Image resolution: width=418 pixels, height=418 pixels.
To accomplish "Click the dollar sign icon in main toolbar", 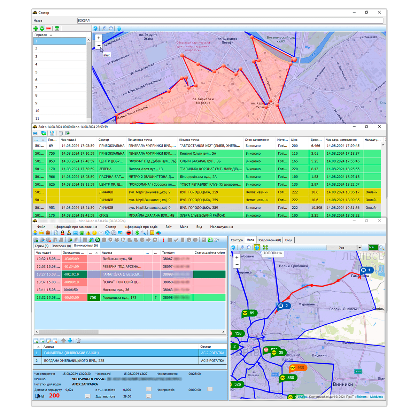I will pyautogui.click(x=137, y=233).
